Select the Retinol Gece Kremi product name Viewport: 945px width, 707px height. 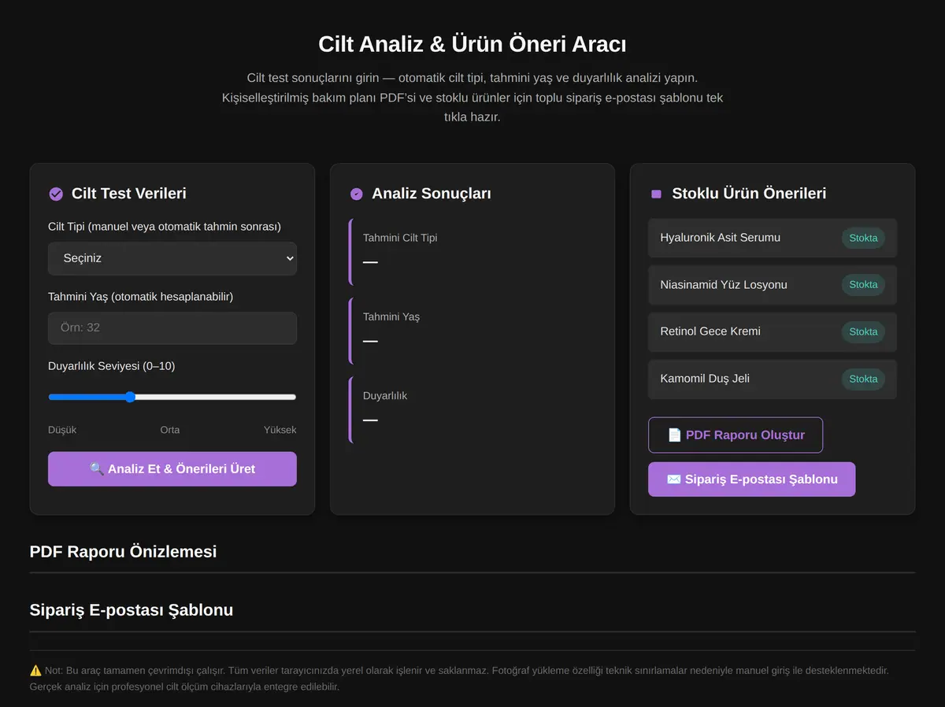[x=710, y=331]
